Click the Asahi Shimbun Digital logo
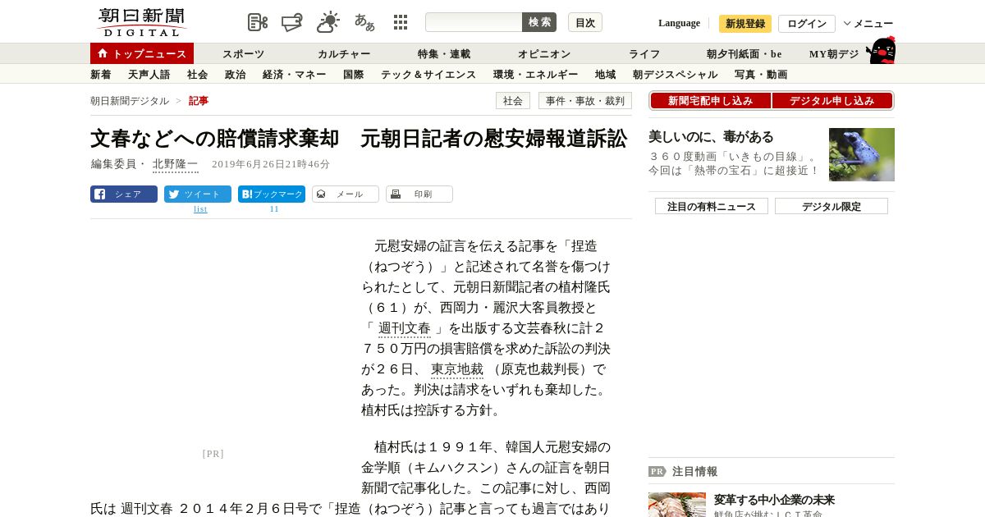 click(141, 22)
